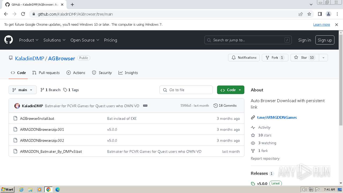
Task: Bookmark this page with the star icon
Action: pos(309,14)
